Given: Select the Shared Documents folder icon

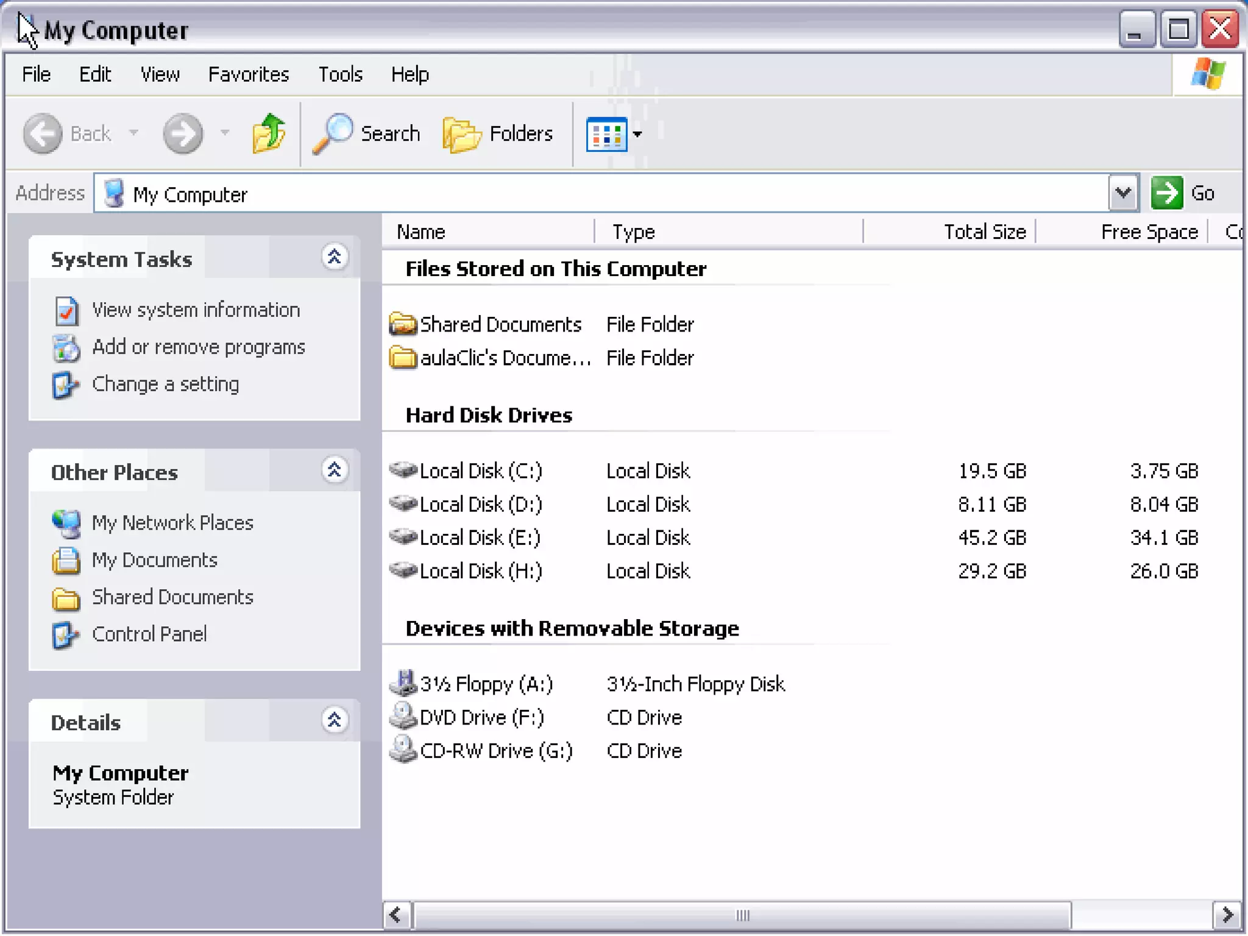Looking at the screenshot, I should [x=403, y=324].
